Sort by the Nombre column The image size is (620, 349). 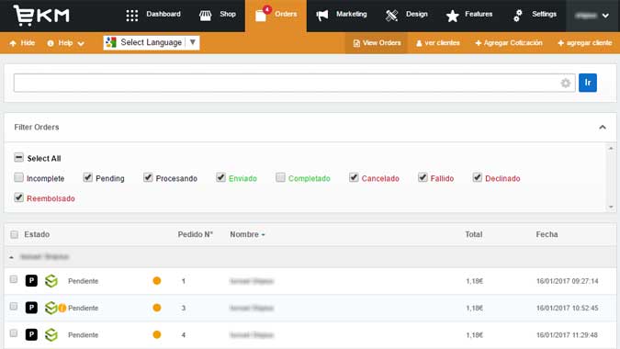(x=247, y=234)
